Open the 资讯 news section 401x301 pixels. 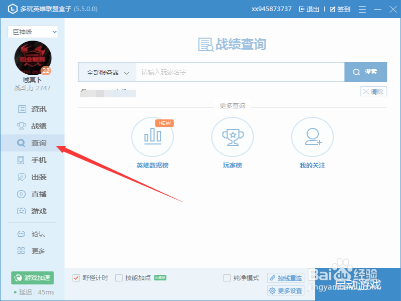(x=32, y=109)
